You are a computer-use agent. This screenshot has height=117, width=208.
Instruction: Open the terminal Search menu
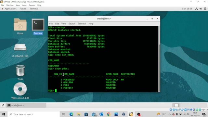pyautogui.click(x=72, y=24)
